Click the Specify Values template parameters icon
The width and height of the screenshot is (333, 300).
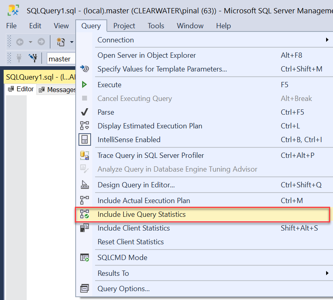click(x=85, y=69)
